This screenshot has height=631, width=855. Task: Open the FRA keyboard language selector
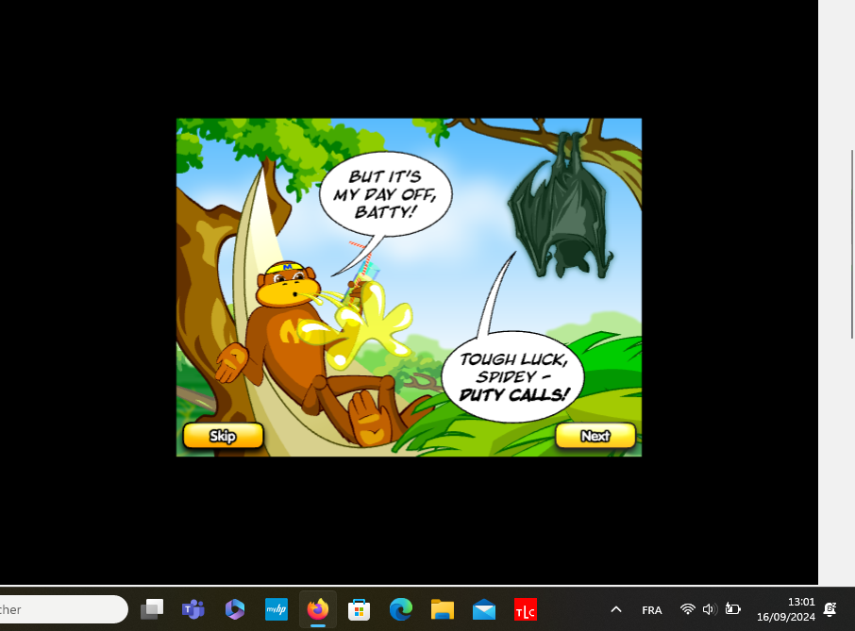[651, 610]
